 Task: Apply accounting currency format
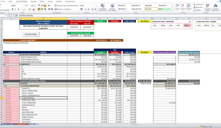81,9
